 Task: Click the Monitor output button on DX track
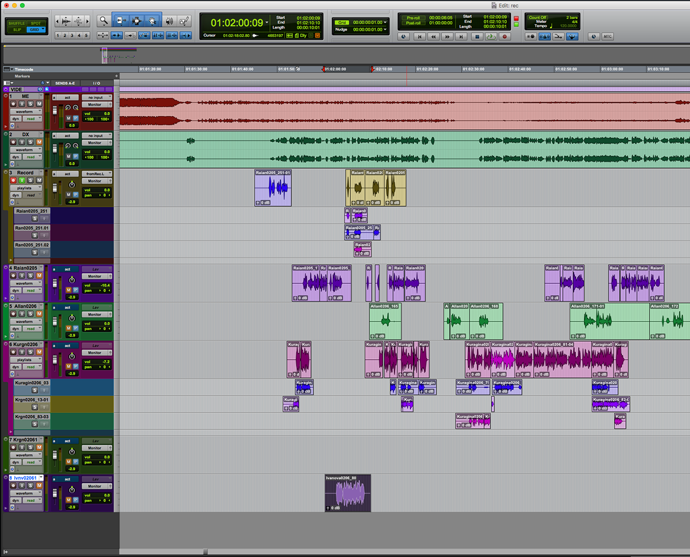96,143
